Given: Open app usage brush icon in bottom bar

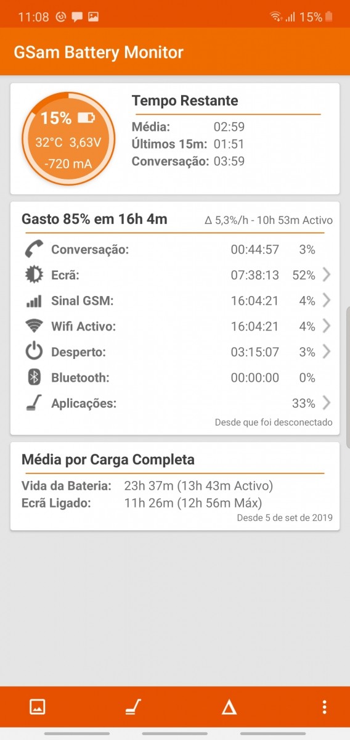Looking at the screenshot, I should pyautogui.click(x=133, y=707).
